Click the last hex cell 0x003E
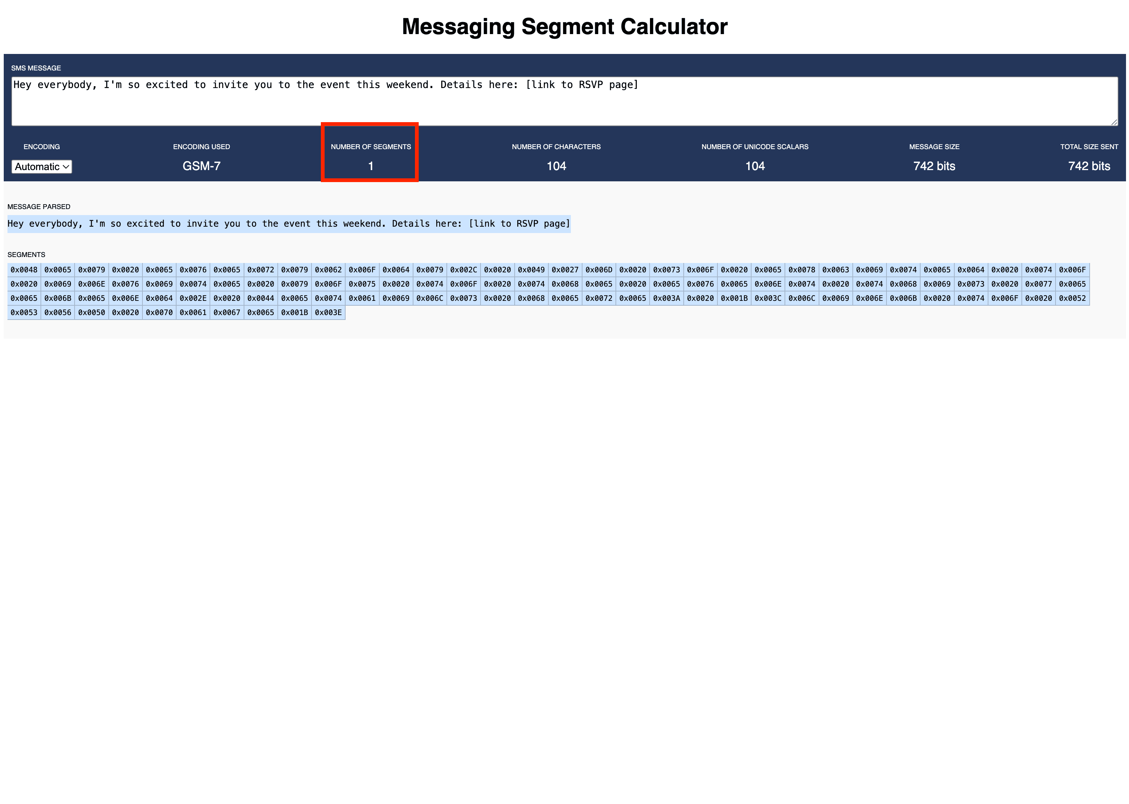1129x804 pixels. click(x=329, y=312)
